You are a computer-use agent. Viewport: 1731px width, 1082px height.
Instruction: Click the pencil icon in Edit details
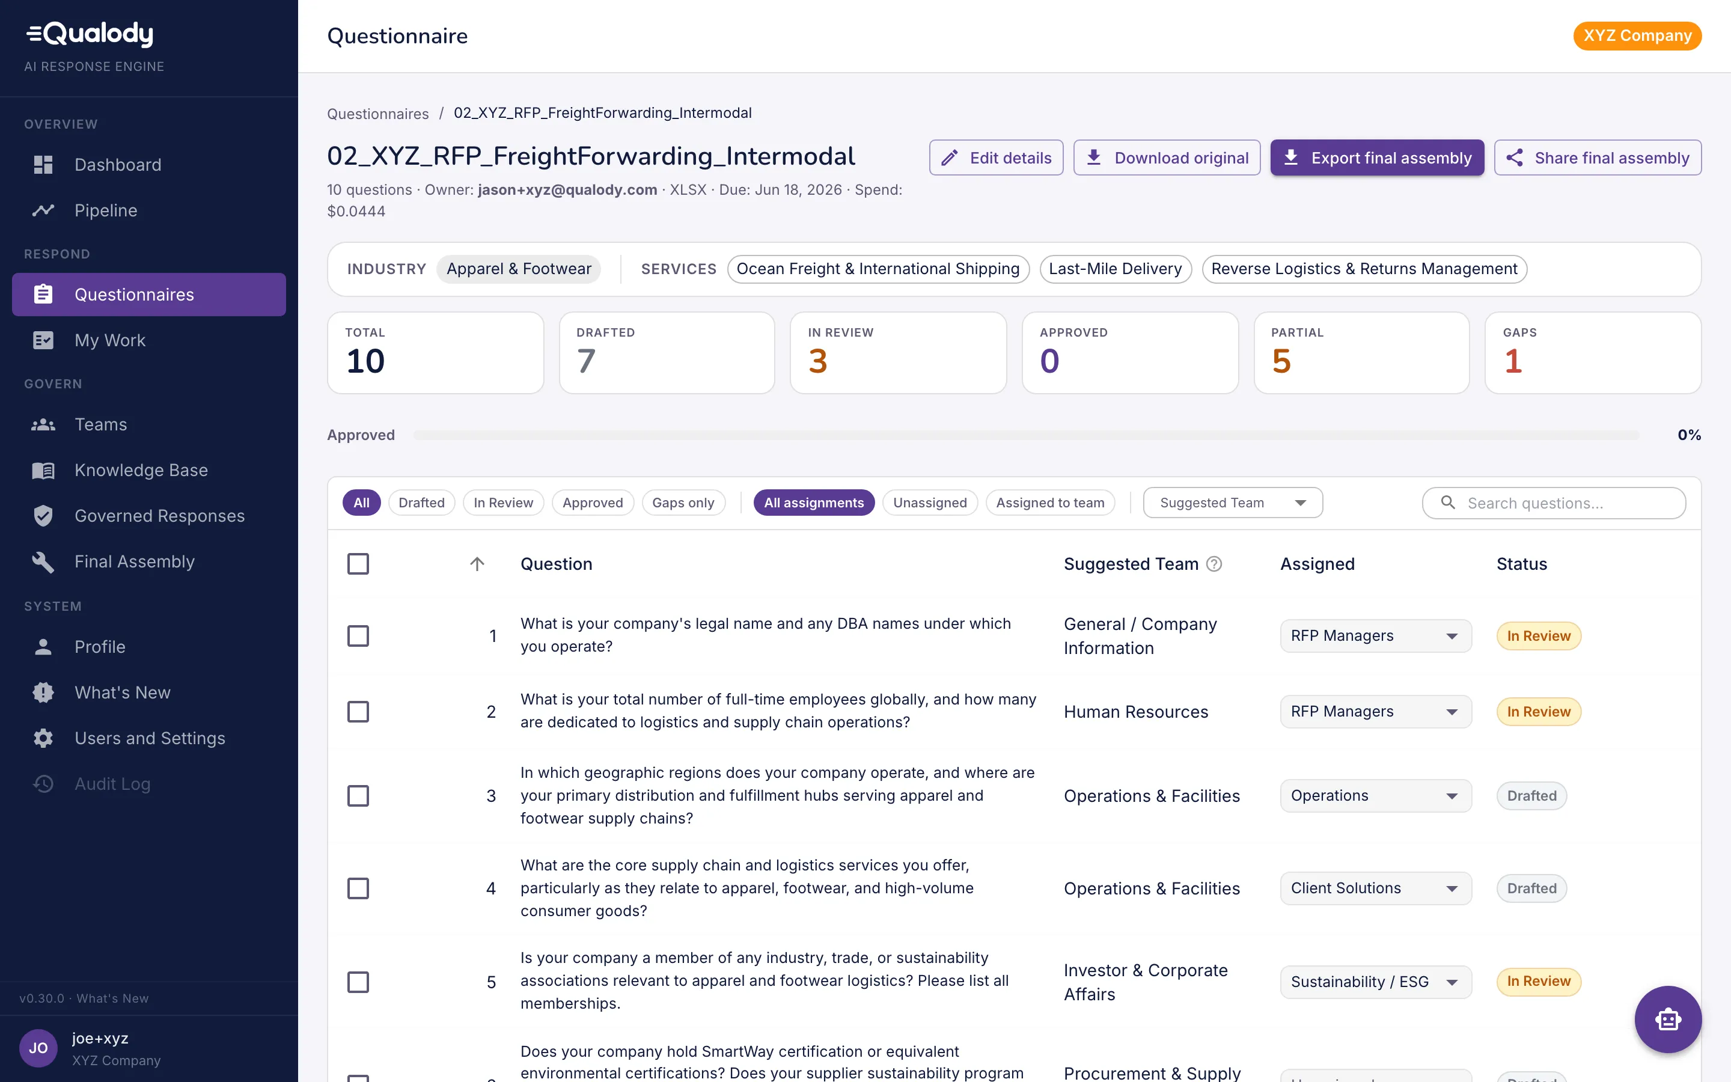pos(949,157)
